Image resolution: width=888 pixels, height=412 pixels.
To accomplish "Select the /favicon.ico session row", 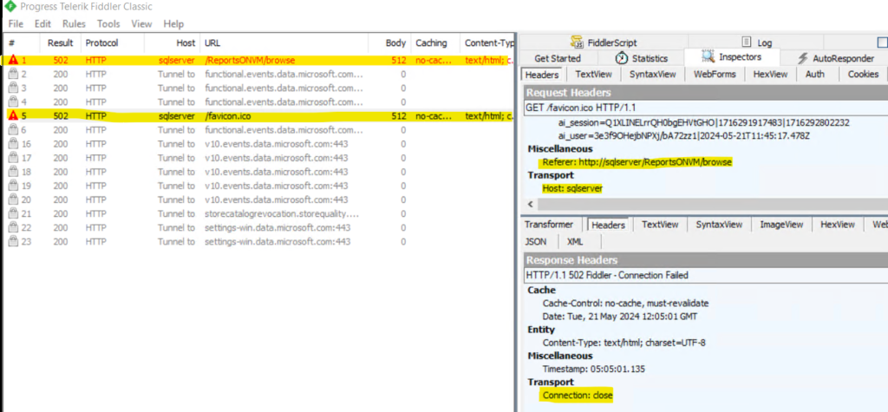I will pyautogui.click(x=259, y=115).
